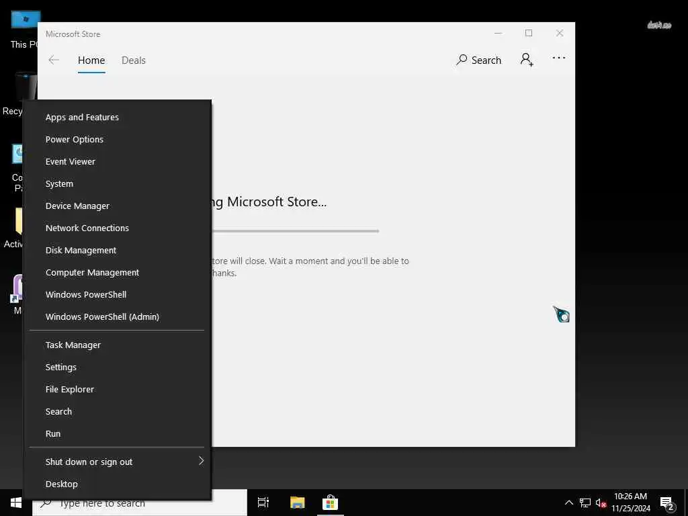The image size is (688, 516).
Task: Open Settings from the menu
Action: pyautogui.click(x=117, y=368)
